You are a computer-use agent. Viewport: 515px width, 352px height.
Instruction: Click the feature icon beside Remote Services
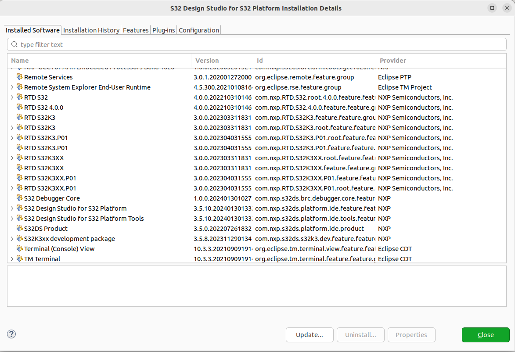20,77
